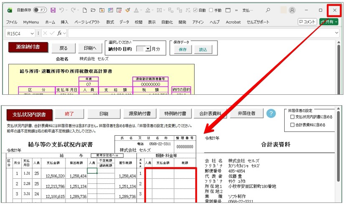Open the MyMenu ribbon tab
Image resolution: width=346 pixels, height=205 pixels.
(31, 22)
